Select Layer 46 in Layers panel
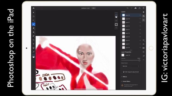Viewport: 172px width, 96px height. [x=131, y=26]
